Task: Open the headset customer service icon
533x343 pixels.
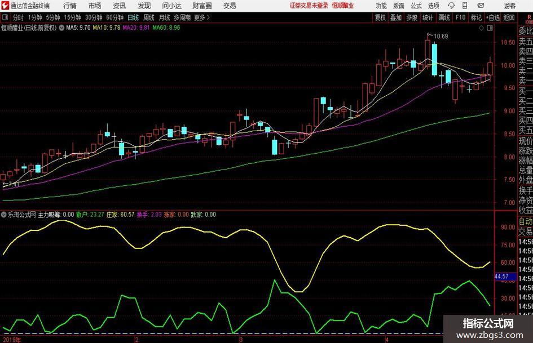Action: [451, 6]
